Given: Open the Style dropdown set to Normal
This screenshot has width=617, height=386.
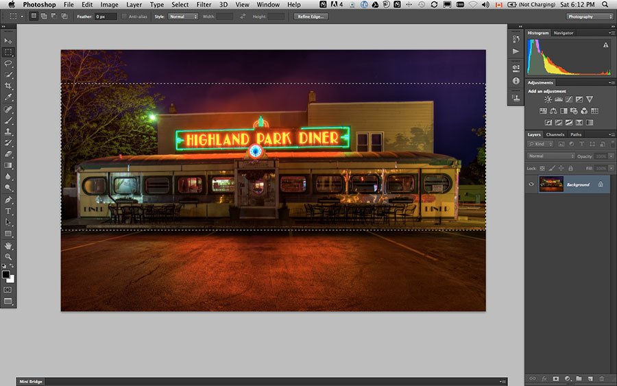Looking at the screenshot, I should [183, 16].
